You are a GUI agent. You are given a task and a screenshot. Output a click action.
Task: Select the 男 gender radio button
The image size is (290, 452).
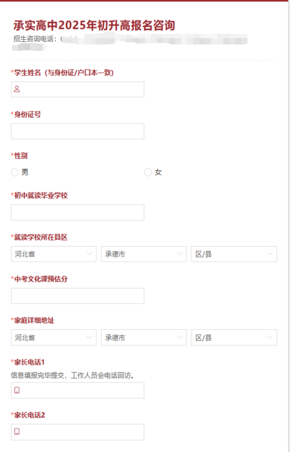[x=14, y=172]
